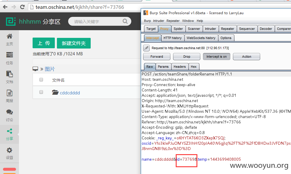Switch to the Decoder tab
Screen dimensions: 291x174
[266, 29]
